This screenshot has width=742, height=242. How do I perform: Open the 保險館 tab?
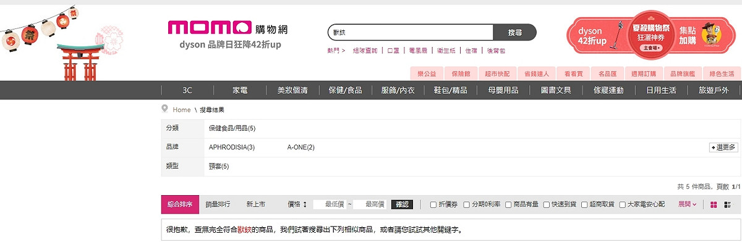pos(461,73)
